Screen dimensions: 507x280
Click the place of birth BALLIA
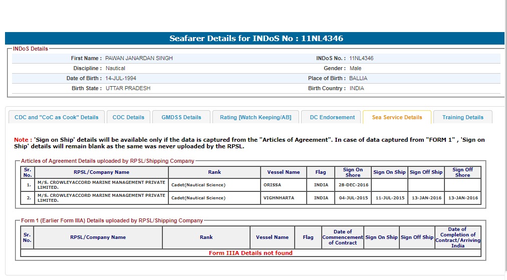(358, 79)
